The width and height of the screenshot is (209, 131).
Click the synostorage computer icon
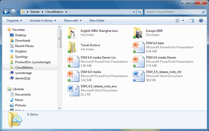tap(12, 73)
